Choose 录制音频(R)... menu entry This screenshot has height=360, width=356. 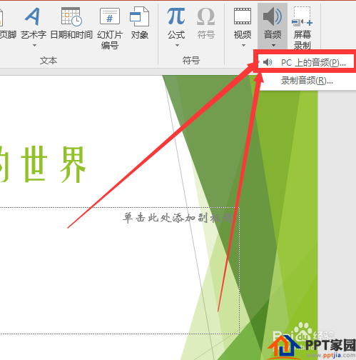[x=307, y=81]
